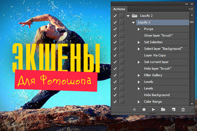
Task: Delete action with trash icon
Action: [x=183, y=110]
